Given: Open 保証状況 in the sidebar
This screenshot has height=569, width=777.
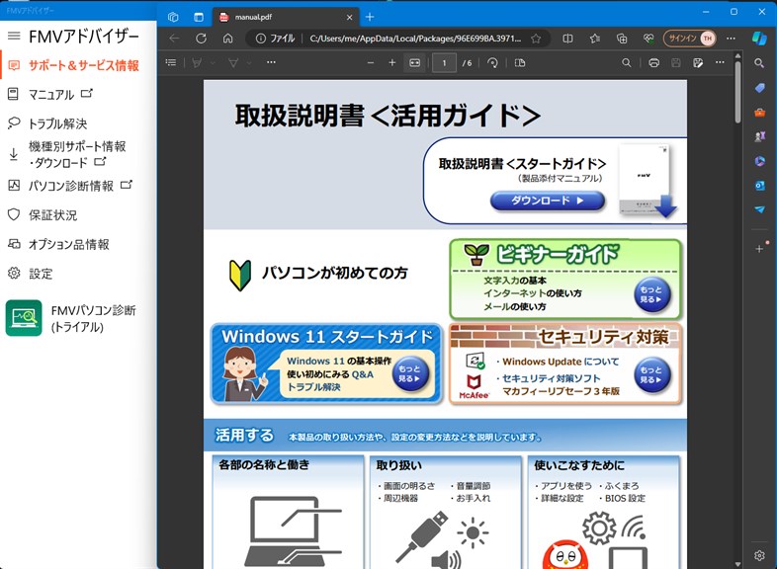Looking at the screenshot, I should 43,215.
